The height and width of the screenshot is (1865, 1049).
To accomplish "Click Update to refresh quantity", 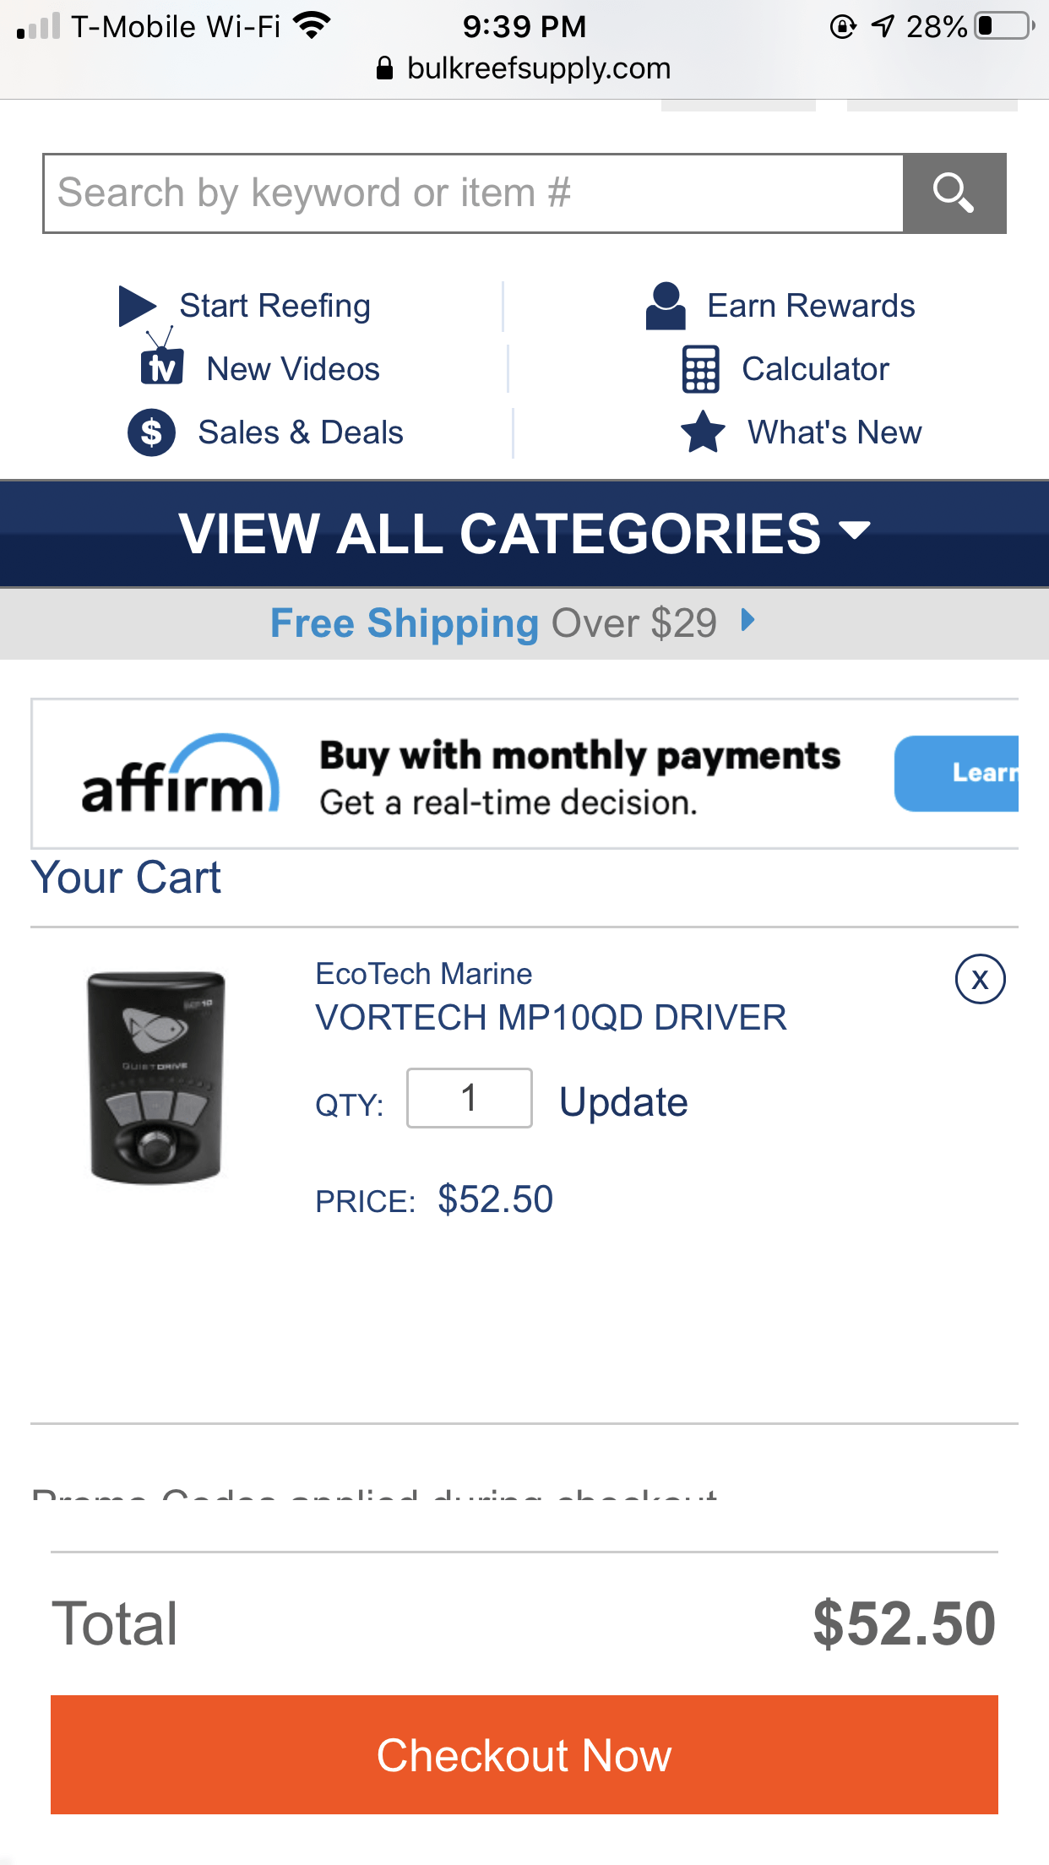I will [623, 1102].
